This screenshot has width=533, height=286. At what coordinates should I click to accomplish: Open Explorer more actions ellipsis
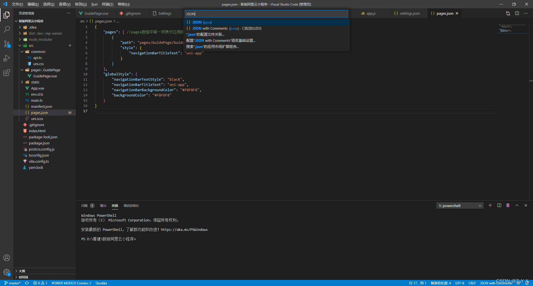click(x=69, y=13)
